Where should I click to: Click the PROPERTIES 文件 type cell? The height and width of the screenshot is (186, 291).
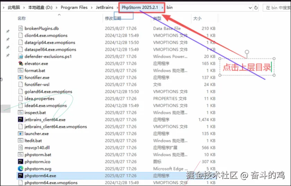170,99
